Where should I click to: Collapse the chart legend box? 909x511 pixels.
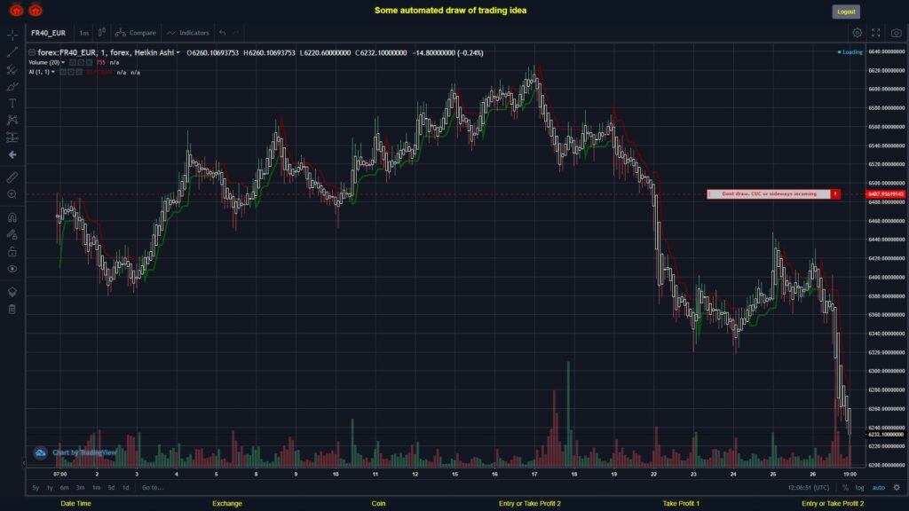click(x=32, y=52)
